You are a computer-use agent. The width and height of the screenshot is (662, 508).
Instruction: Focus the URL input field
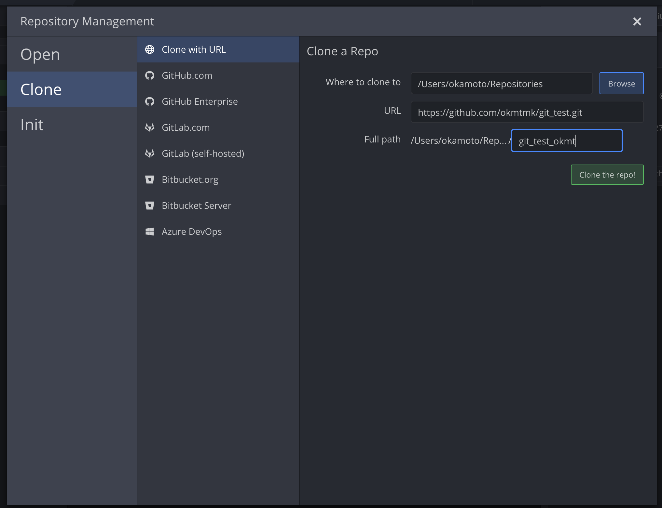pos(527,112)
